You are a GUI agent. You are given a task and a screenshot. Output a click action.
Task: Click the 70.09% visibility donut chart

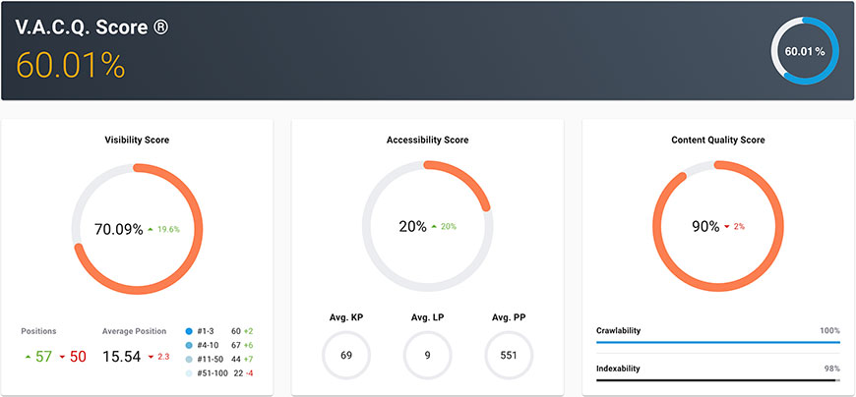(137, 227)
